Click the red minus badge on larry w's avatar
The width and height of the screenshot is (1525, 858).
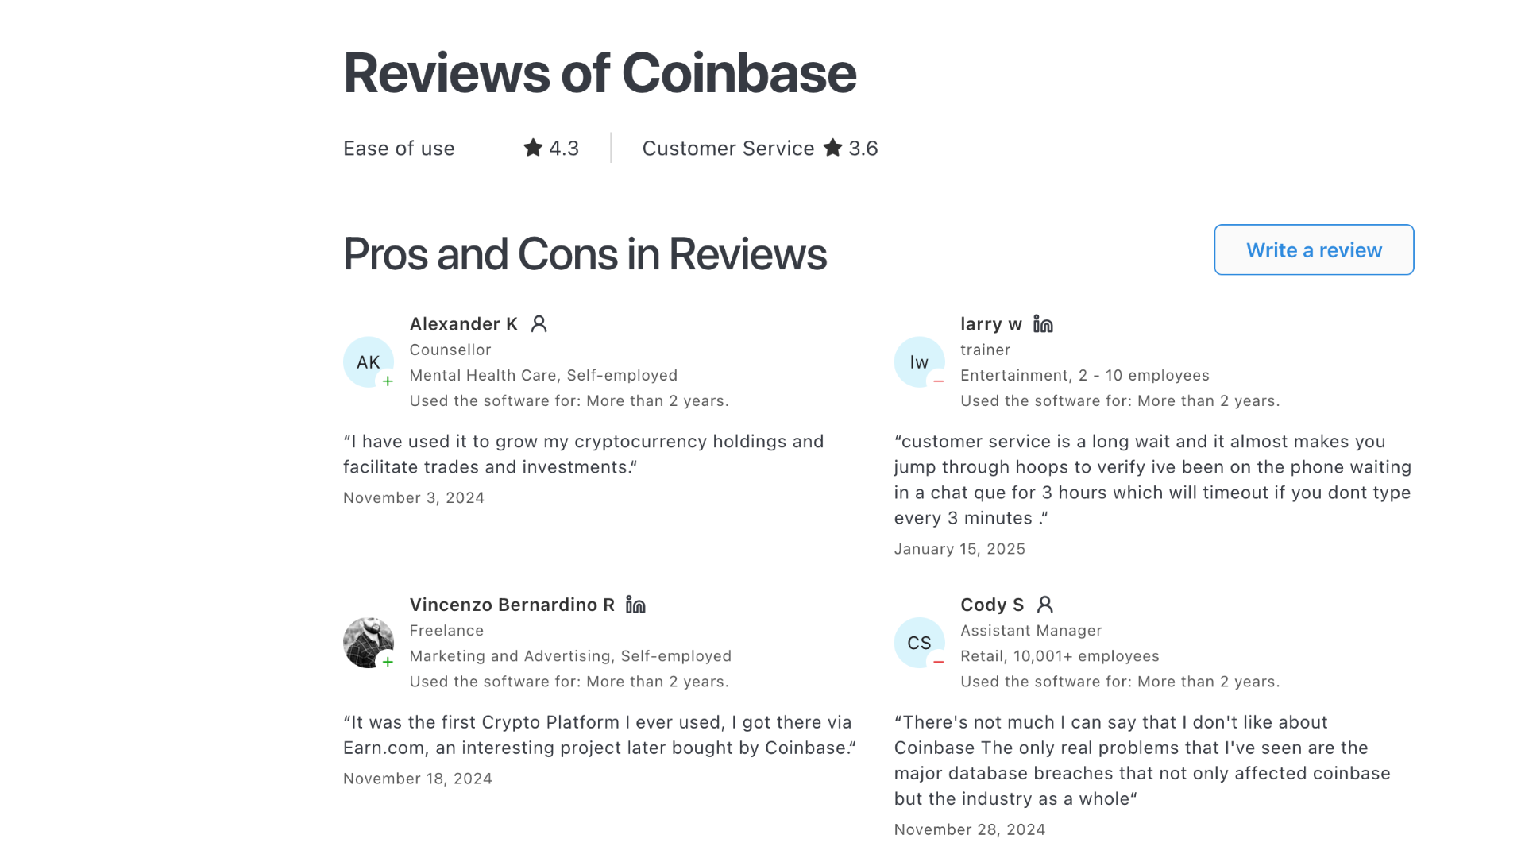(939, 381)
